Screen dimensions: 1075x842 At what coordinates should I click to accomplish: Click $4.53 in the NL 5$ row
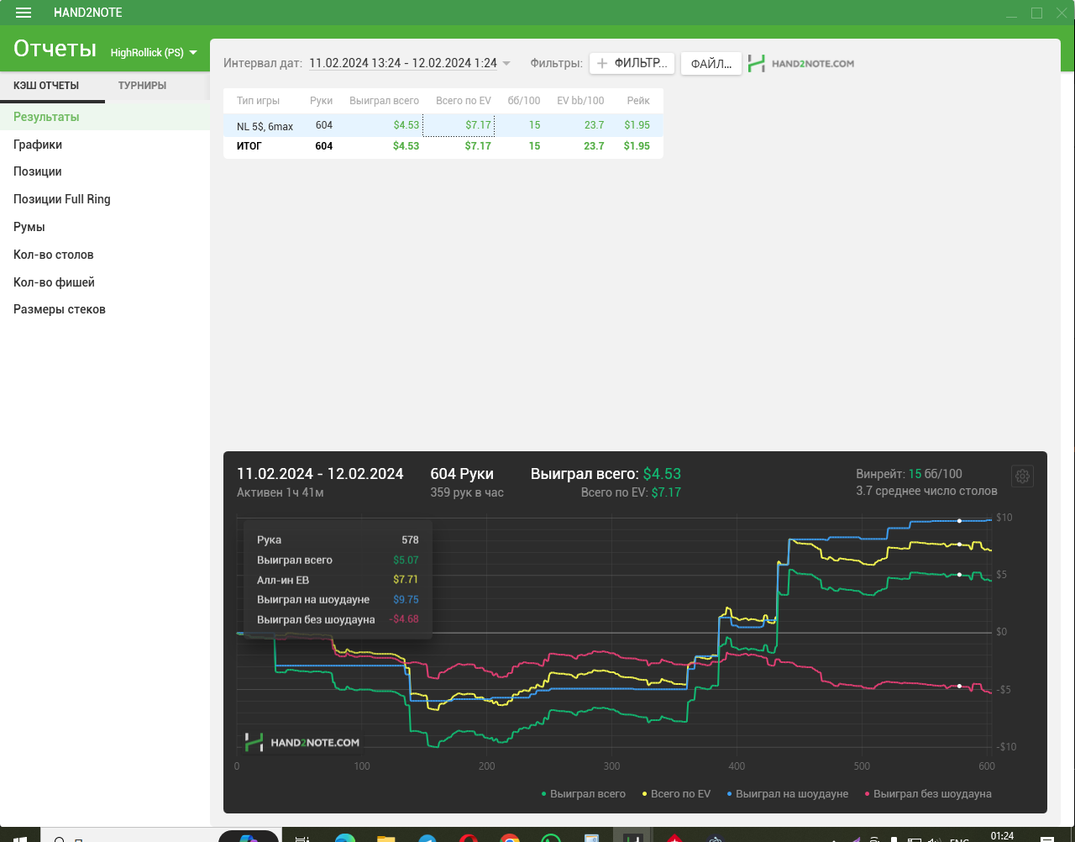[x=406, y=125]
